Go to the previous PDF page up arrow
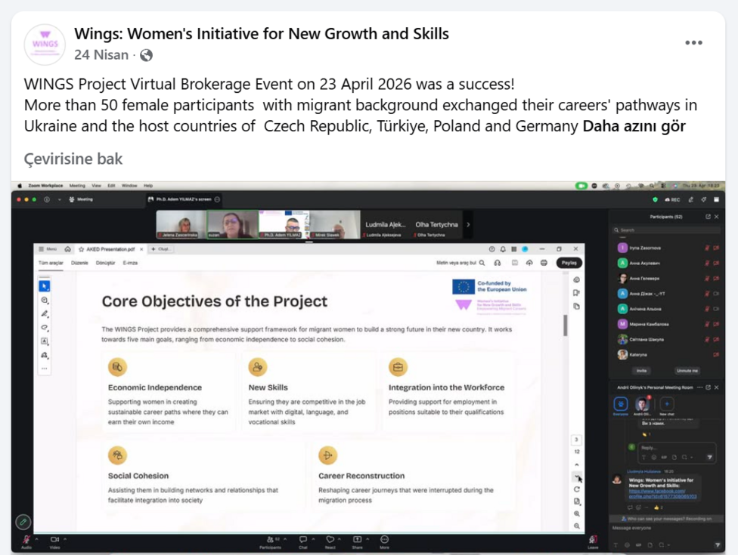This screenshot has height=555, width=738. click(x=577, y=465)
